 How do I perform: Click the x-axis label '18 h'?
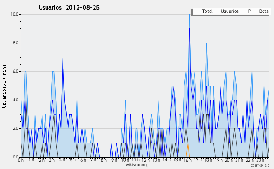[x=209, y=160]
